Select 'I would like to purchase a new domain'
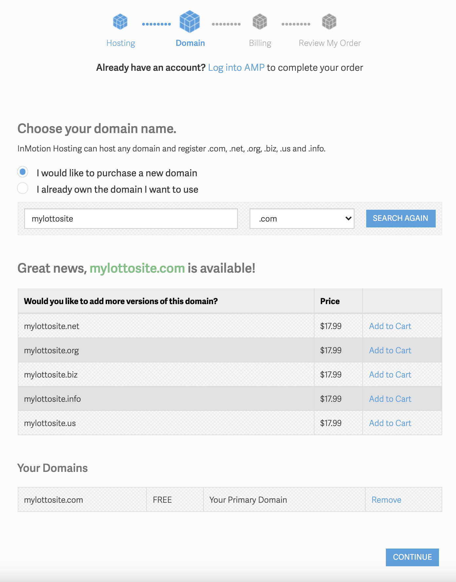Screen dimensions: 456x582 [23, 172]
